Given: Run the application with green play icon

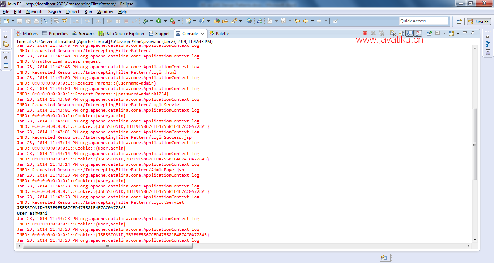Looking at the screenshot, I should pyautogui.click(x=159, y=21).
